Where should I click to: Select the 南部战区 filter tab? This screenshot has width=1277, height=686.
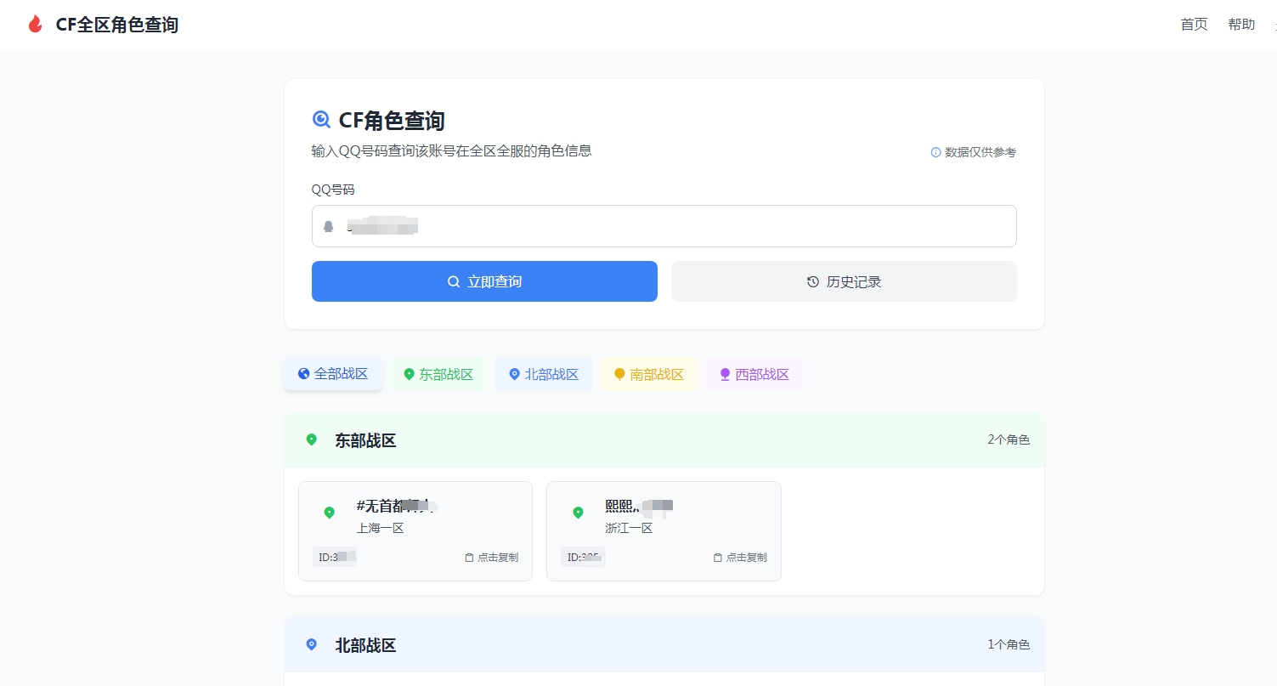click(x=649, y=374)
